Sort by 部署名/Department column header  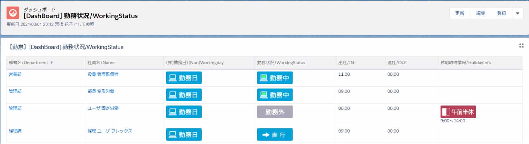coord(28,63)
